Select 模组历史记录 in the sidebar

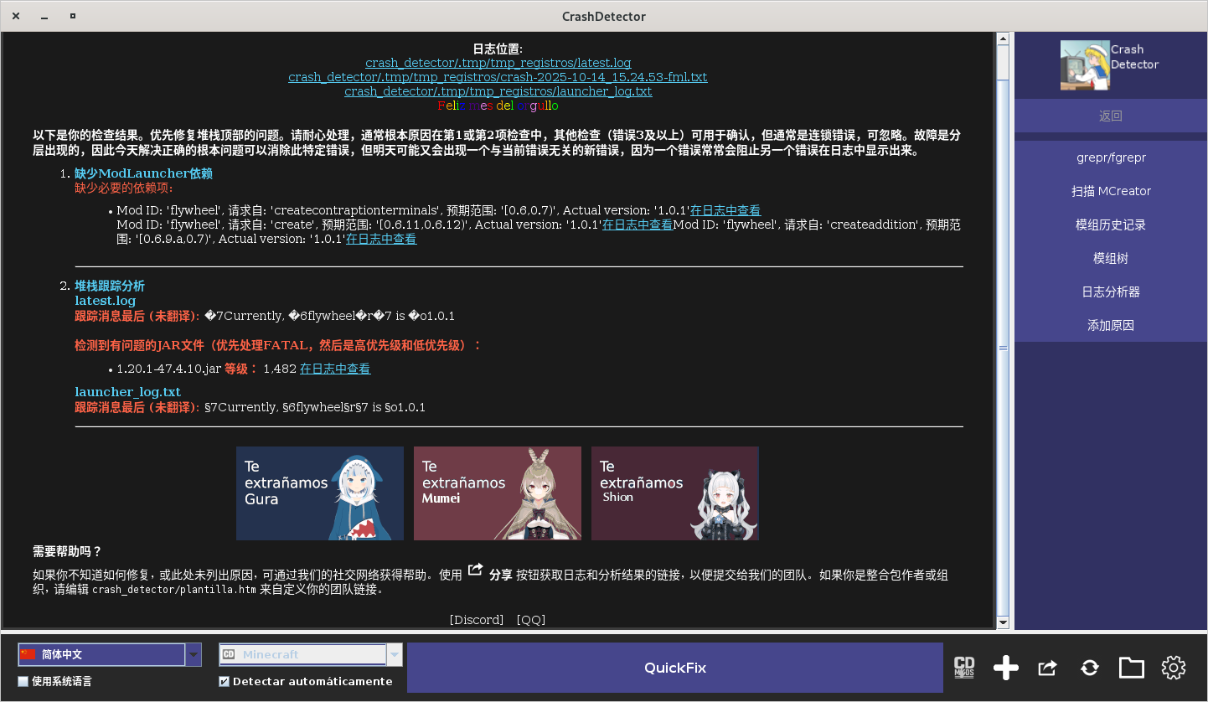coord(1111,225)
